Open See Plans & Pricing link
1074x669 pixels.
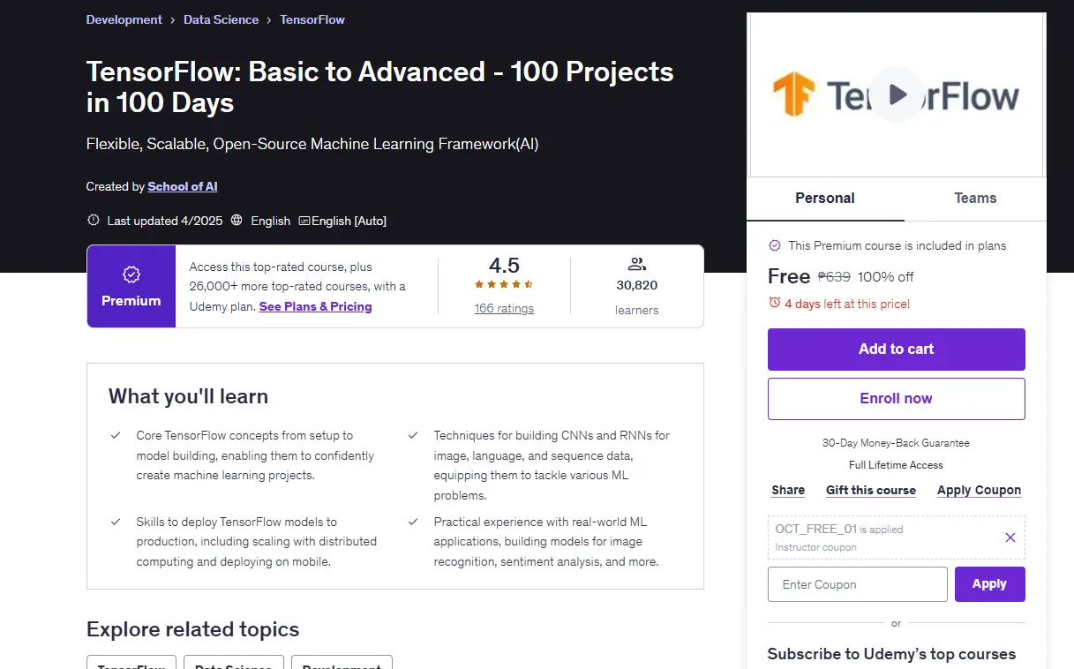coord(316,306)
